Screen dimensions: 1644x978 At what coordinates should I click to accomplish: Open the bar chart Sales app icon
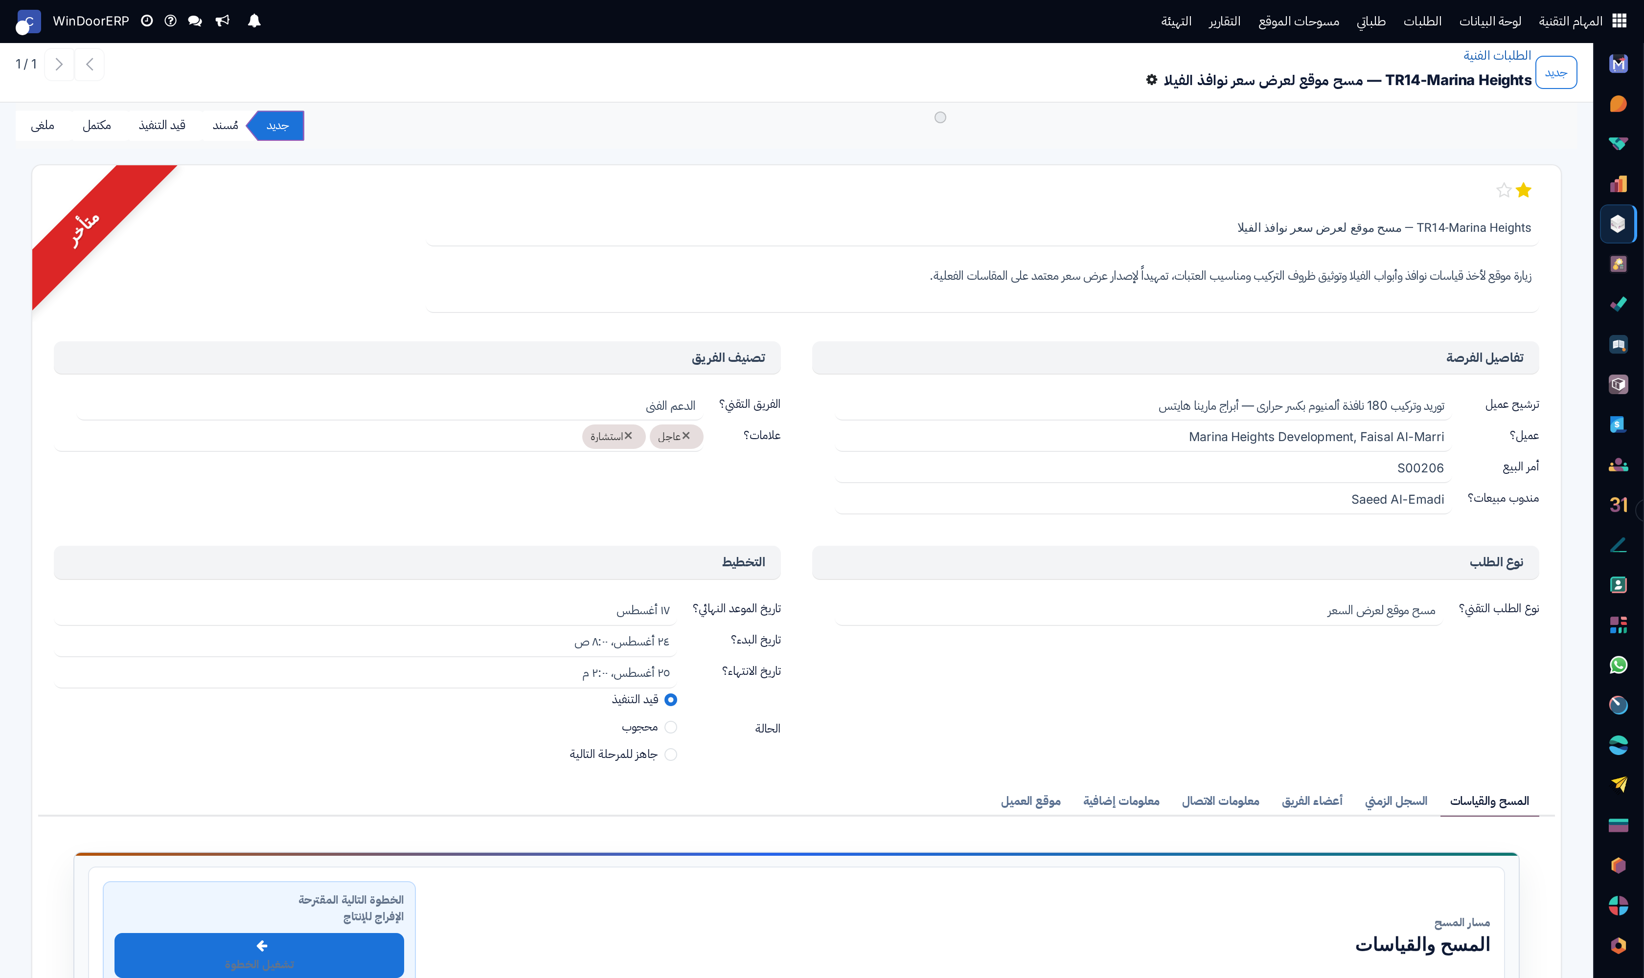(x=1618, y=184)
